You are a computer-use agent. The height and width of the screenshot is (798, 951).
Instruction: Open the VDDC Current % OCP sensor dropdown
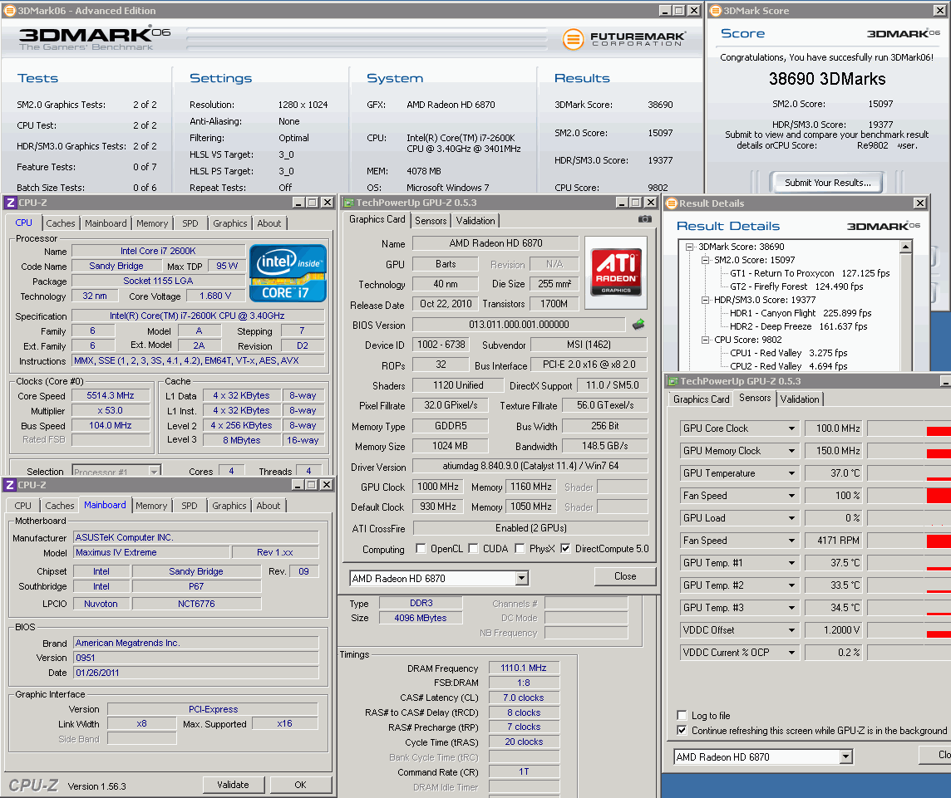(791, 653)
